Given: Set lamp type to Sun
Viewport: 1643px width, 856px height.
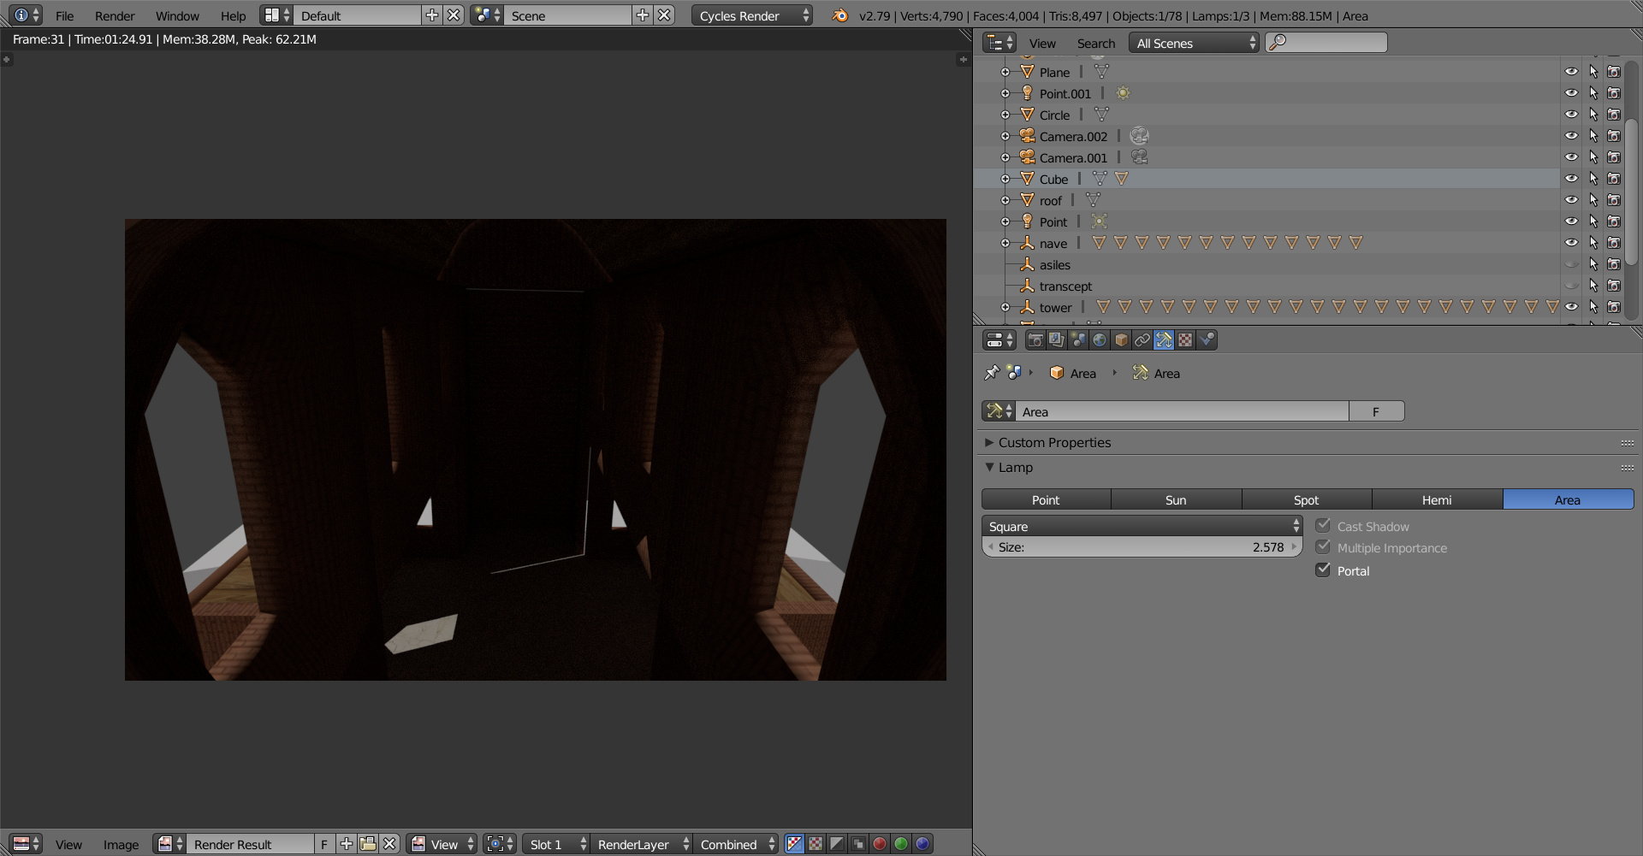Looking at the screenshot, I should pyautogui.click(x=1176, y=499).
